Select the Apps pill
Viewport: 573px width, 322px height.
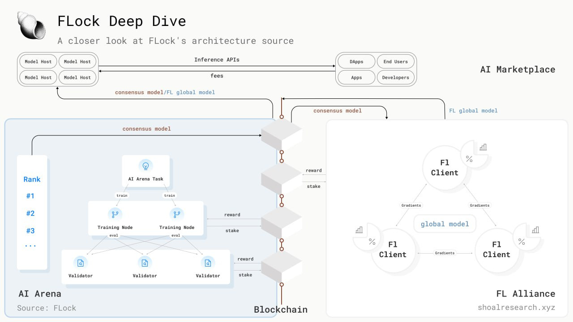tap(356, 77)
